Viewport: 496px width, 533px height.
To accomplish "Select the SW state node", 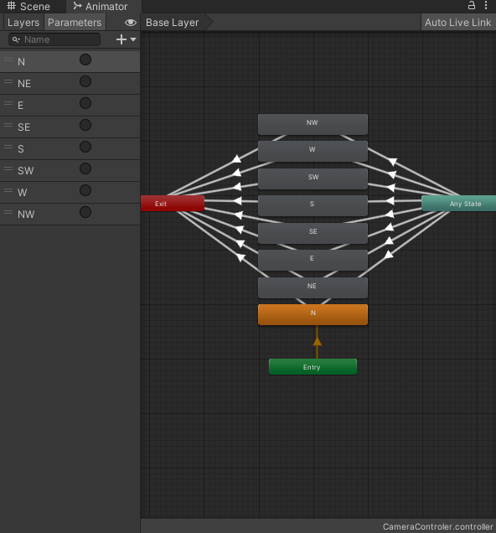I will click(x=313, y=179).
